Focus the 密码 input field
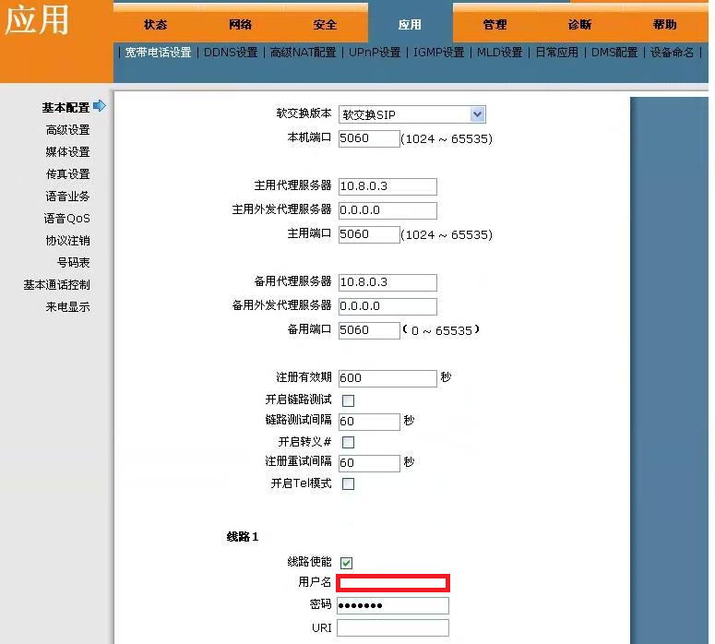Viewport: 715px width, 644px height. [393, 605]
